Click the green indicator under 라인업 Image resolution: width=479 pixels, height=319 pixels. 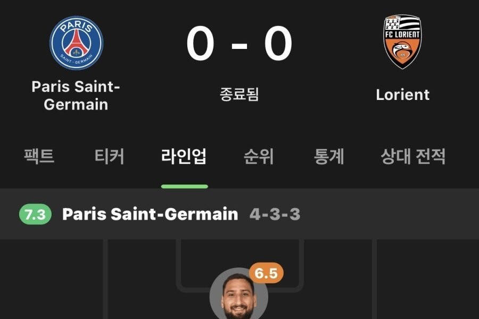[185, 186]
